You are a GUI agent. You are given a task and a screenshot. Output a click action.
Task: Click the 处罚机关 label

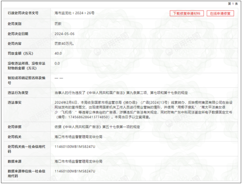pyautogui.click(x=15, y=137)
